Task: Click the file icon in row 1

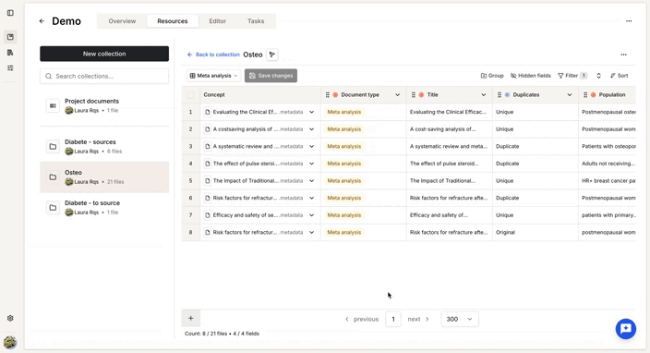Action: click(207, 112)
